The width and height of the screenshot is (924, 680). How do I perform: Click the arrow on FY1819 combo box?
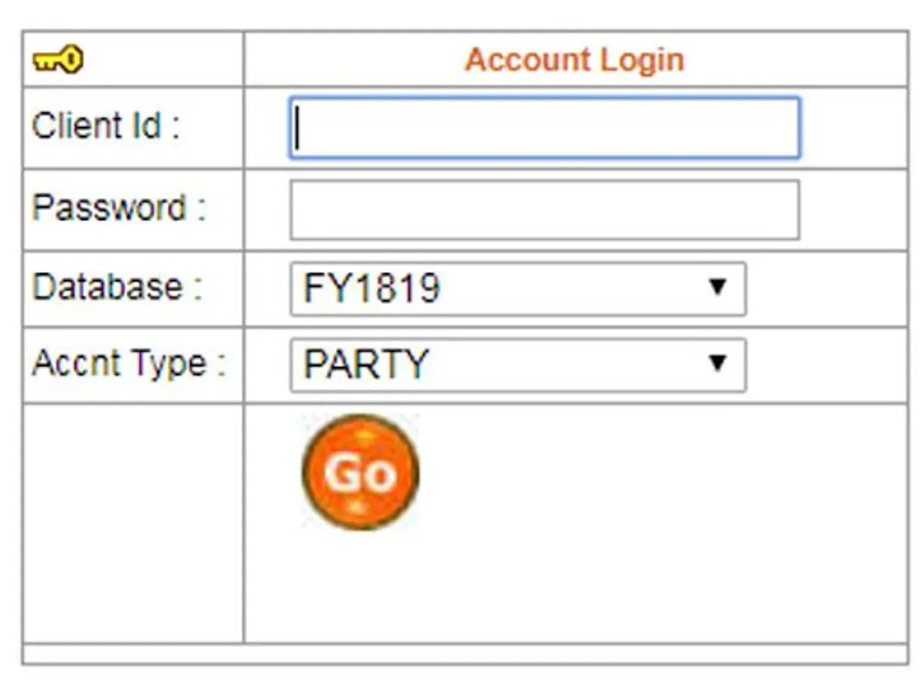tap(717, 288)
